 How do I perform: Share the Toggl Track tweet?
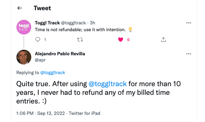point(164,40)
